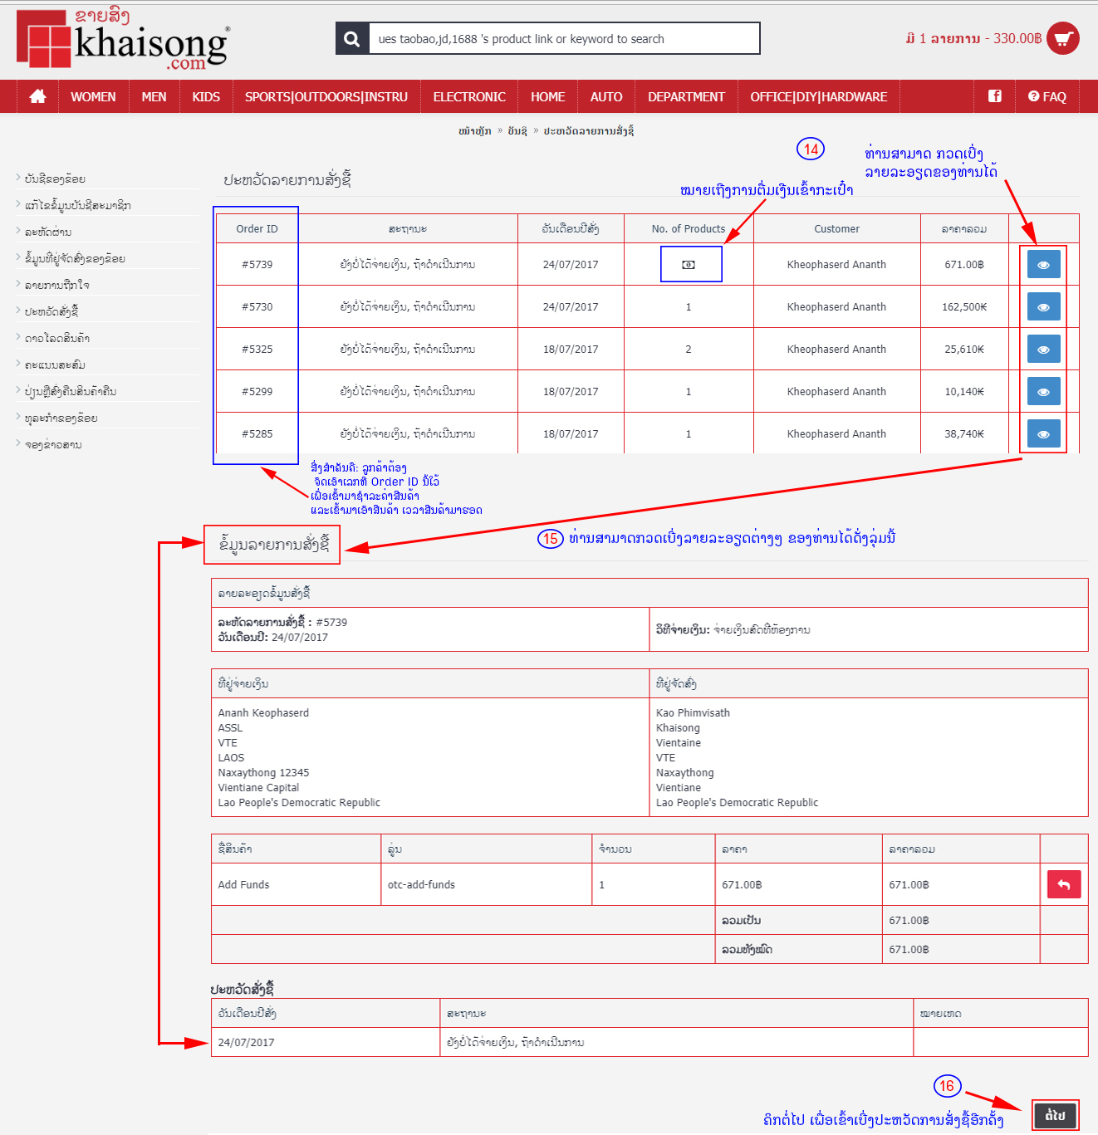Open the shopping cart icon
The height and width of the screenshot is (1135, 1098).
(x=1063, y=38)
